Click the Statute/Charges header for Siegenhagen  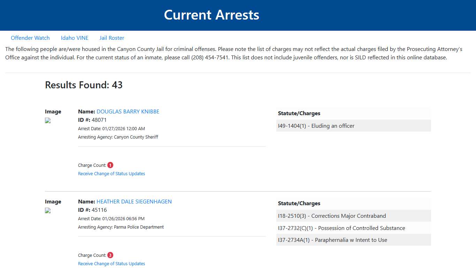(299, 203)
